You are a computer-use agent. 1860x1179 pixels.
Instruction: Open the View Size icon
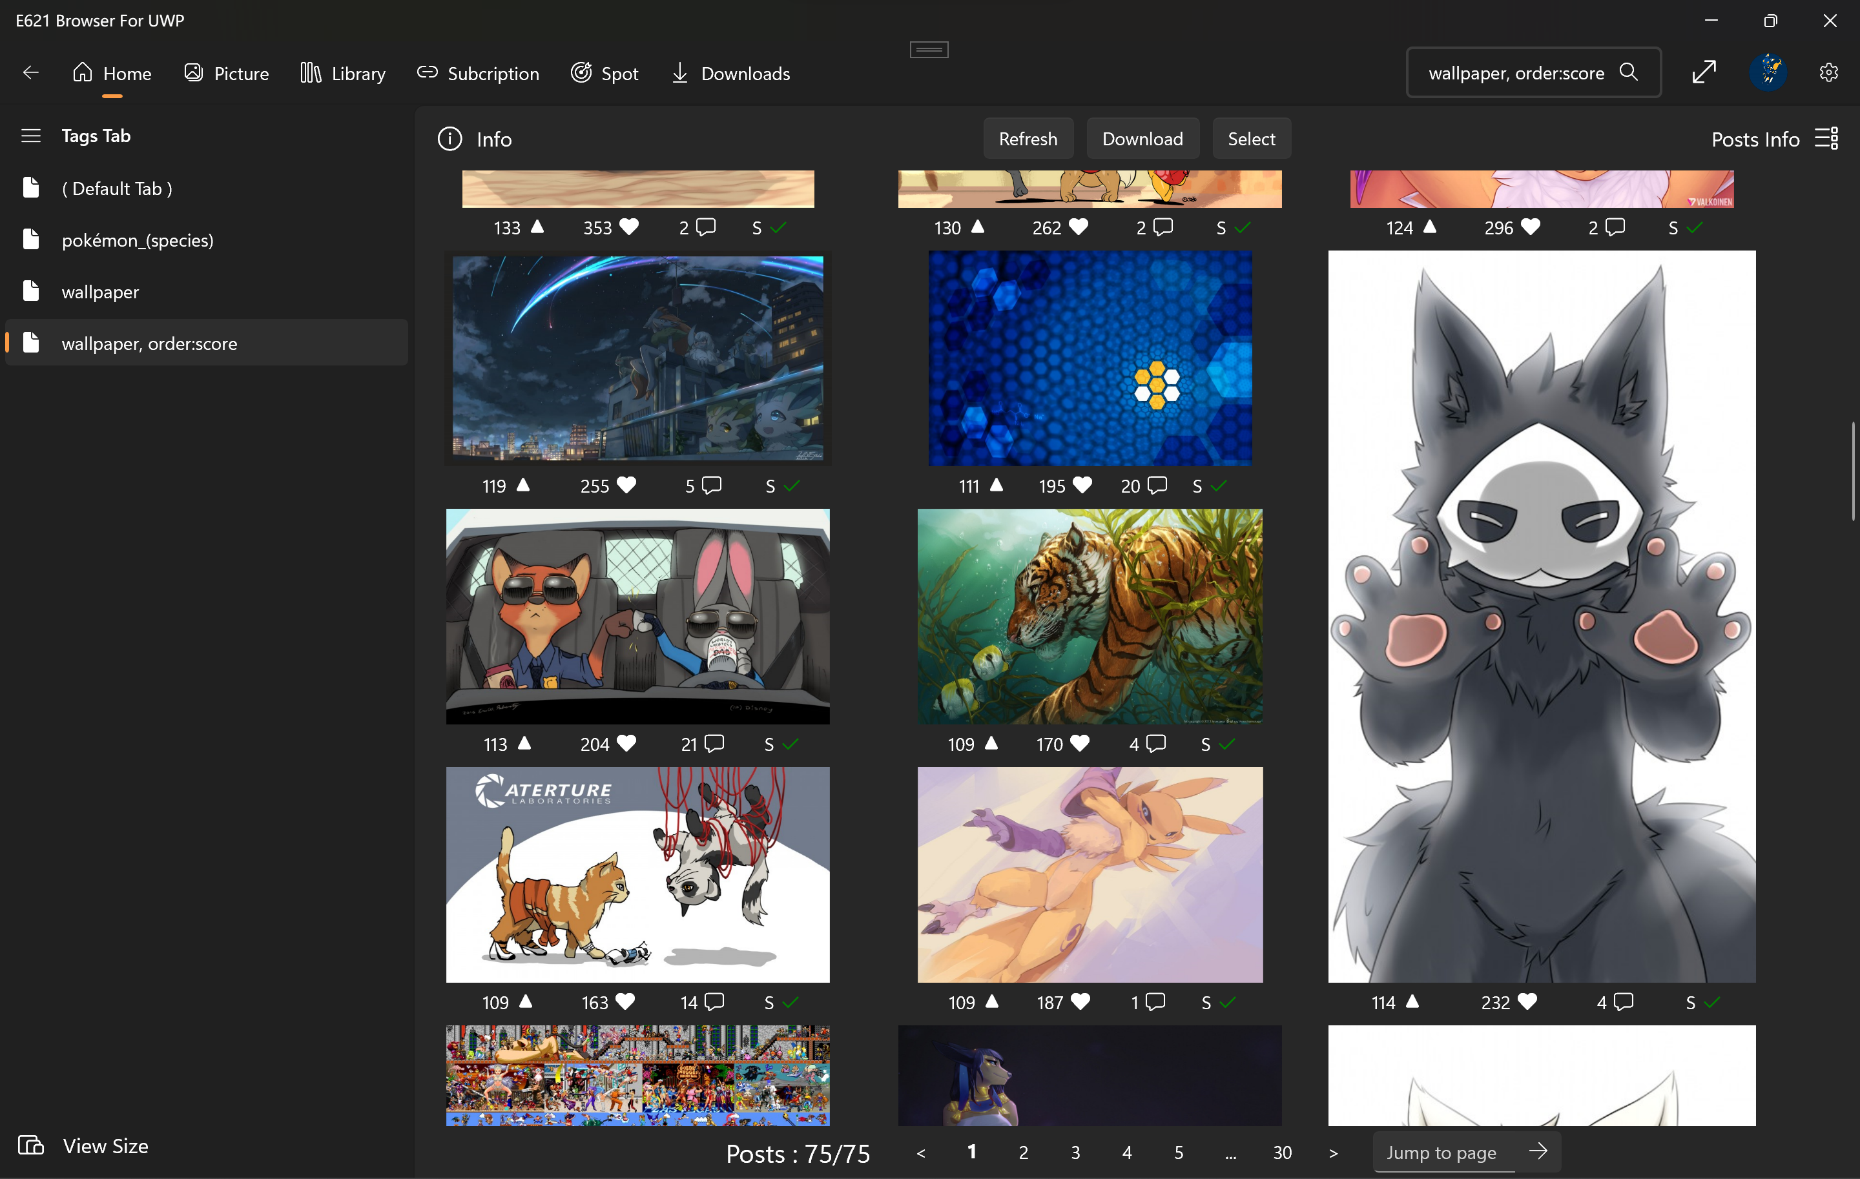31,1145
